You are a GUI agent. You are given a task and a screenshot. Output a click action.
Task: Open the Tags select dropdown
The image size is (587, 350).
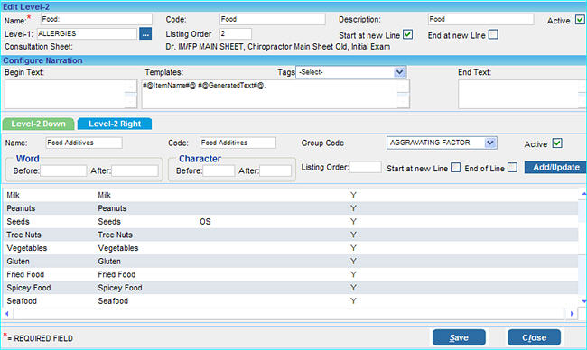point(350,72)
